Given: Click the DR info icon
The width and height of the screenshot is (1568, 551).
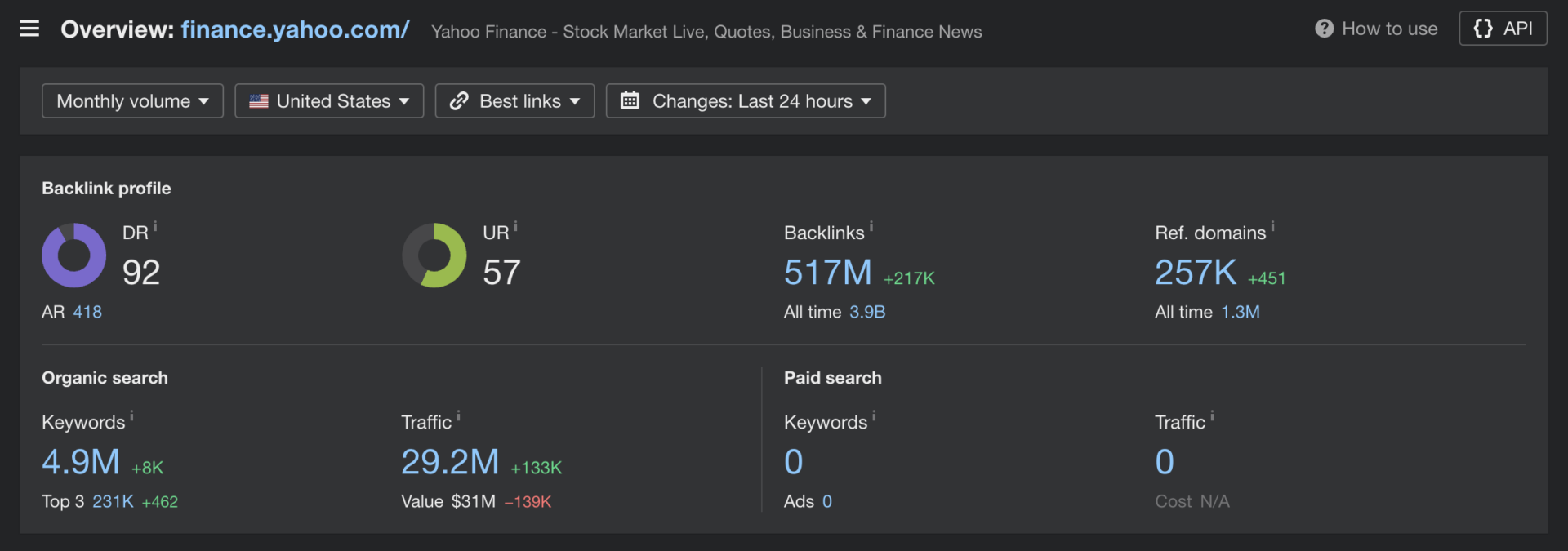Looking at the screenshot, I should tap(155, 227).
